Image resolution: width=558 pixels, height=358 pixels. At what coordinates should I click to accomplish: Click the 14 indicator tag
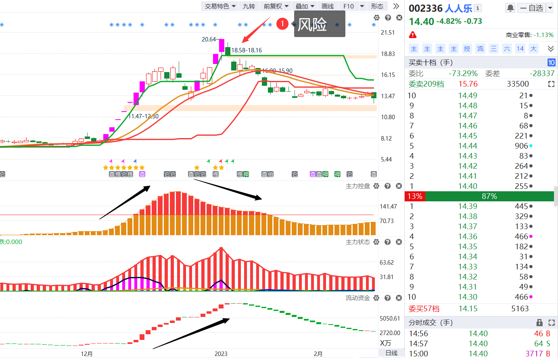520,49
